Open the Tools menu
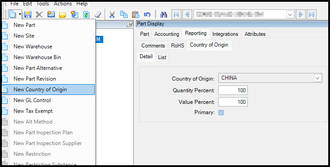This screenshot has height=167, width=330. click(43, 4)
